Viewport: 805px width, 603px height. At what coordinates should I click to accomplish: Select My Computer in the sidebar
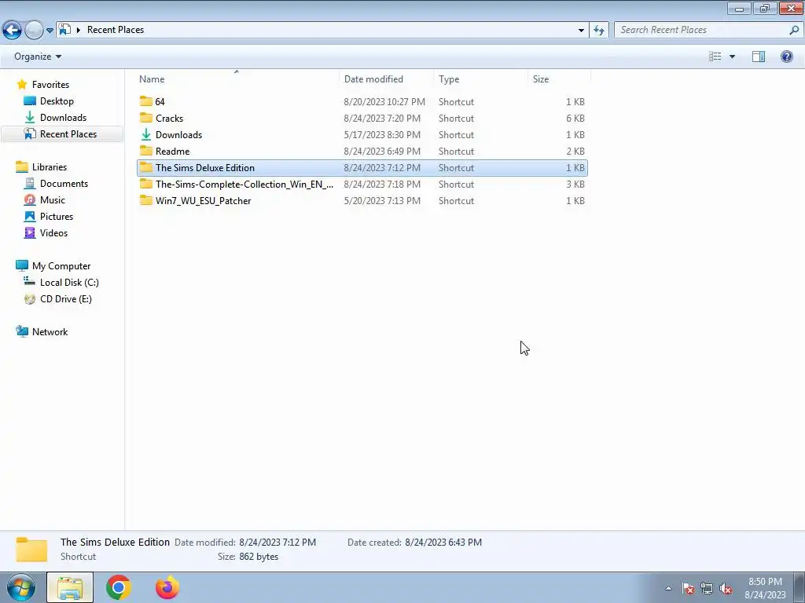pyautogui.click(x=61, y=266)
